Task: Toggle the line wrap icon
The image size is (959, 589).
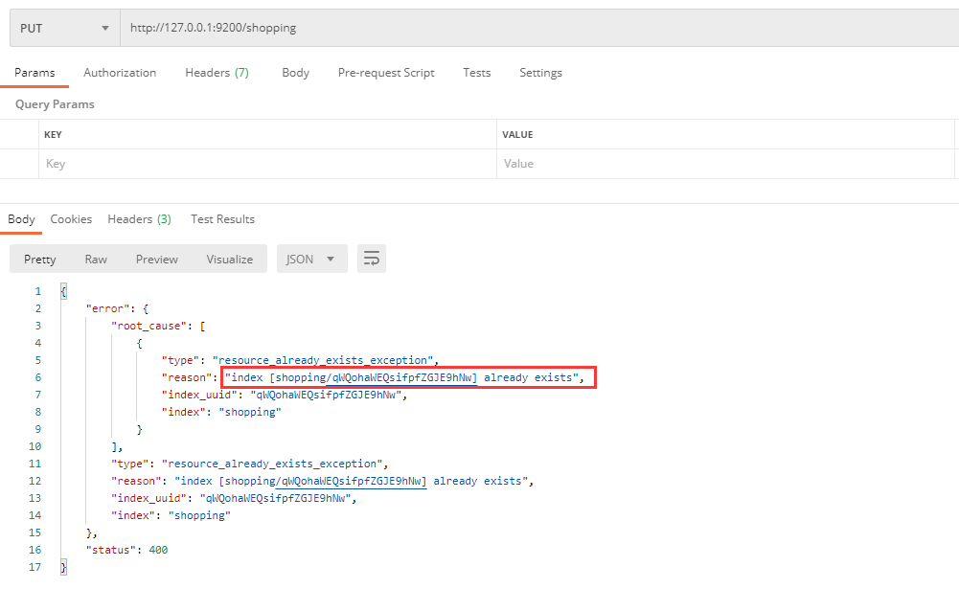Action: (x=372, y=259)
